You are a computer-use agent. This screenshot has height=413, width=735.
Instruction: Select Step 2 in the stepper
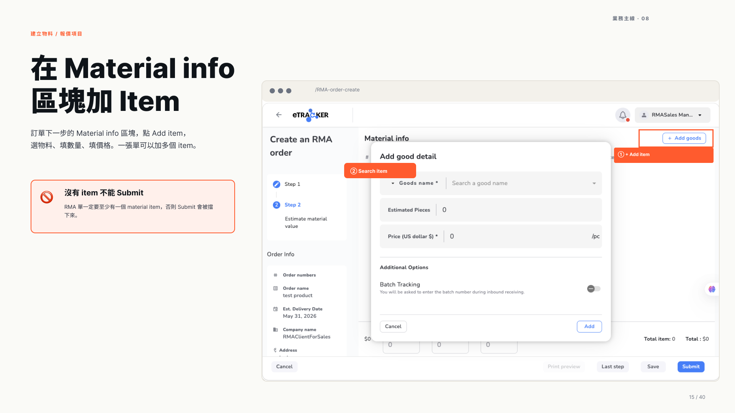292,205
